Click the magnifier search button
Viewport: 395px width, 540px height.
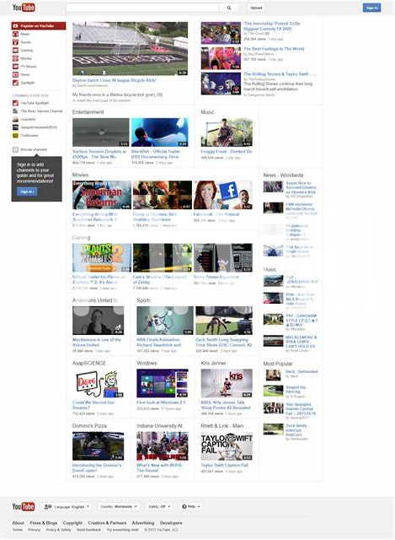click(x=229, y=8)
